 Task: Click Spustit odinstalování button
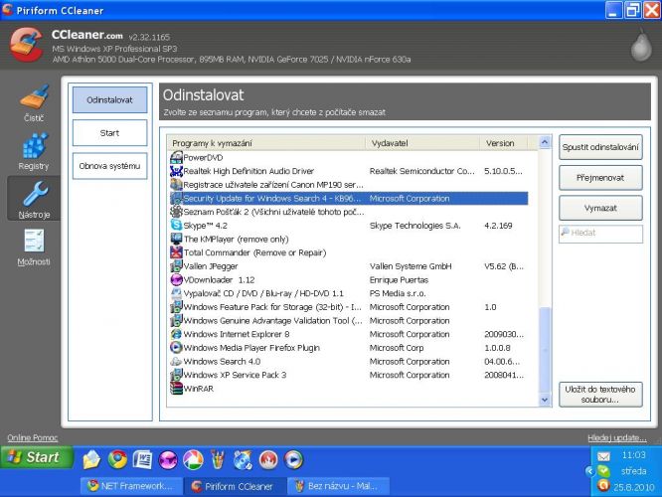point(600,147)
